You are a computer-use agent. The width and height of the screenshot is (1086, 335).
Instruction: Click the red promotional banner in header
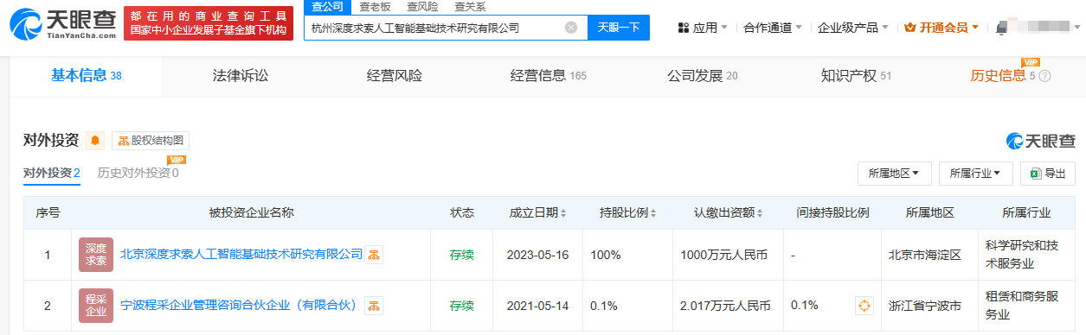click(208, 23)
